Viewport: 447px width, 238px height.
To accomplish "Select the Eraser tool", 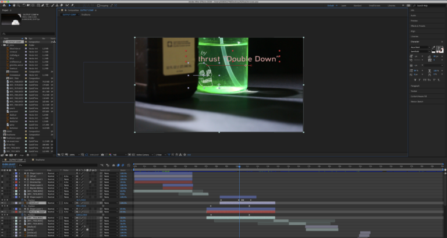I will coord(61,5).
